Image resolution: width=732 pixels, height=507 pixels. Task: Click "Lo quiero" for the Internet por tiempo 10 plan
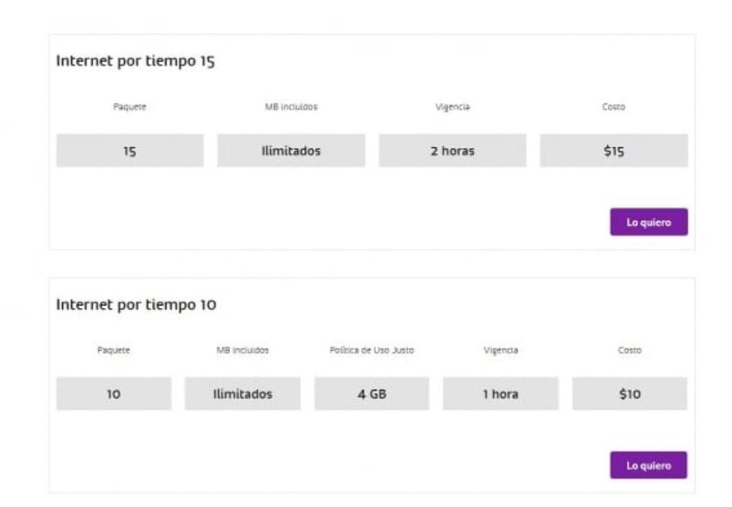(x=649, y=465)
